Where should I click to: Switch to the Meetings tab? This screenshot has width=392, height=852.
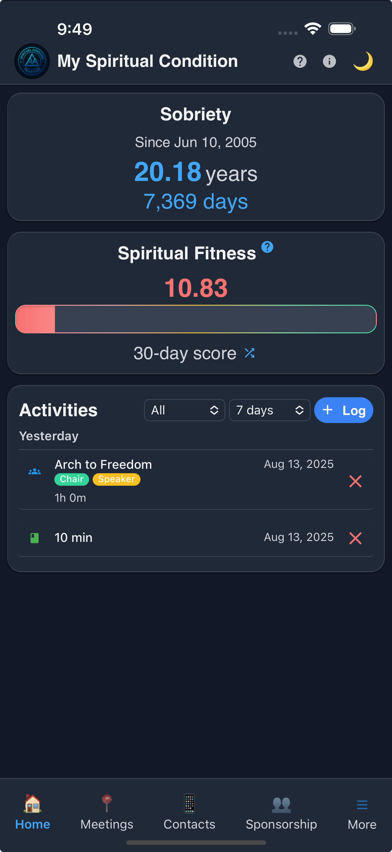(x=107, y=812)
